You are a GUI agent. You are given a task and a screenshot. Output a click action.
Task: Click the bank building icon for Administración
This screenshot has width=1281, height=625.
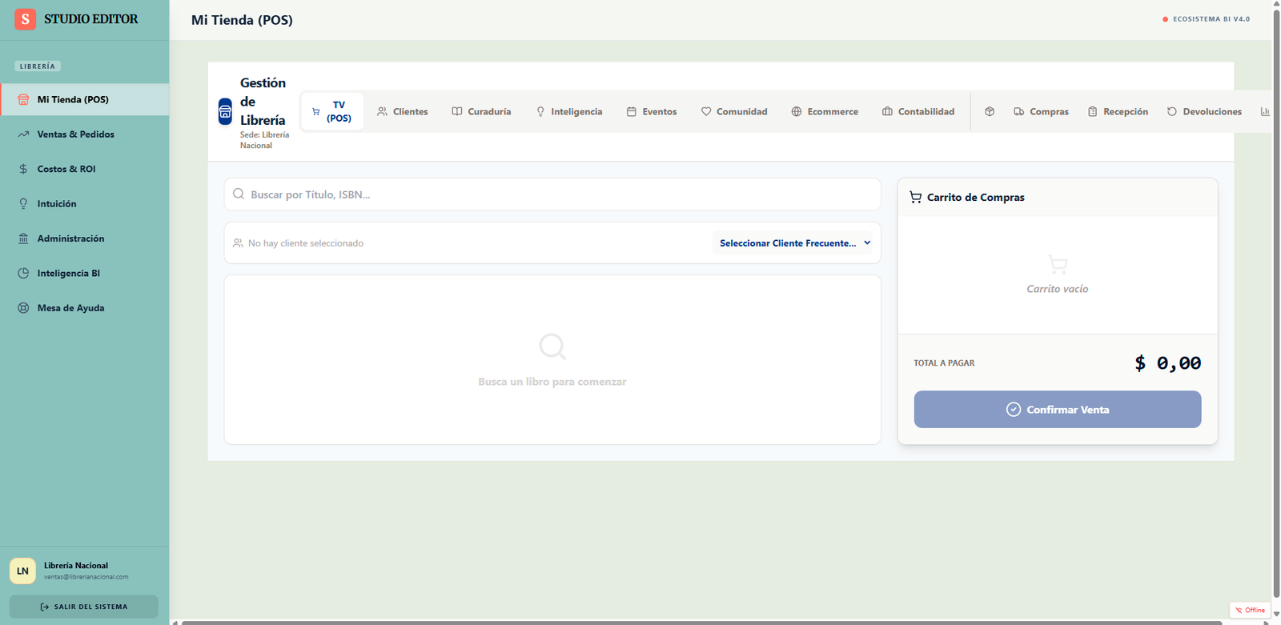point(23,238)
